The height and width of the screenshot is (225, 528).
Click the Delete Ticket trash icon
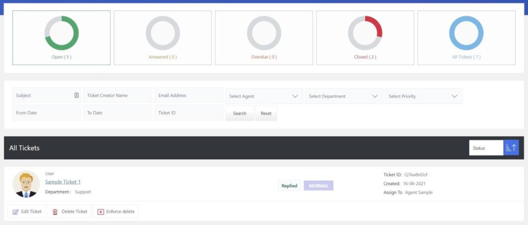pos(55,212)
